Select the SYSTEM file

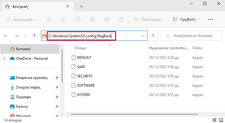[x=83, y=95]
